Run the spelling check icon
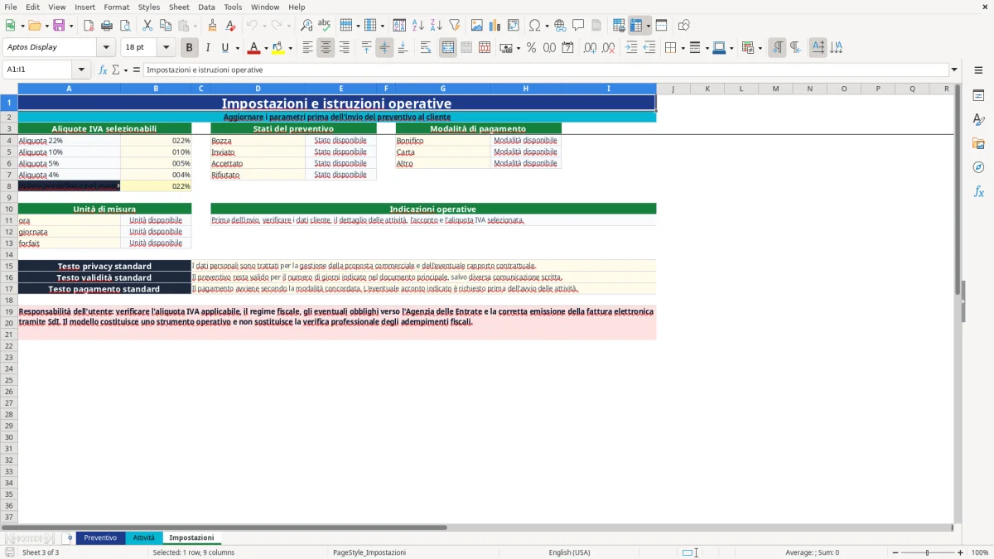The image size is (994, 559). [x=325, y=26]
